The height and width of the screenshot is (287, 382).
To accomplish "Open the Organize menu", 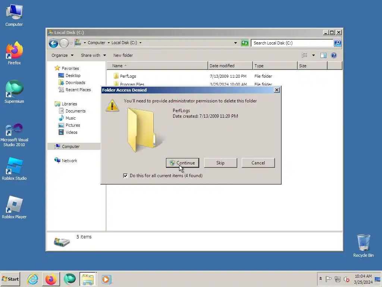I will coord(62,55).
